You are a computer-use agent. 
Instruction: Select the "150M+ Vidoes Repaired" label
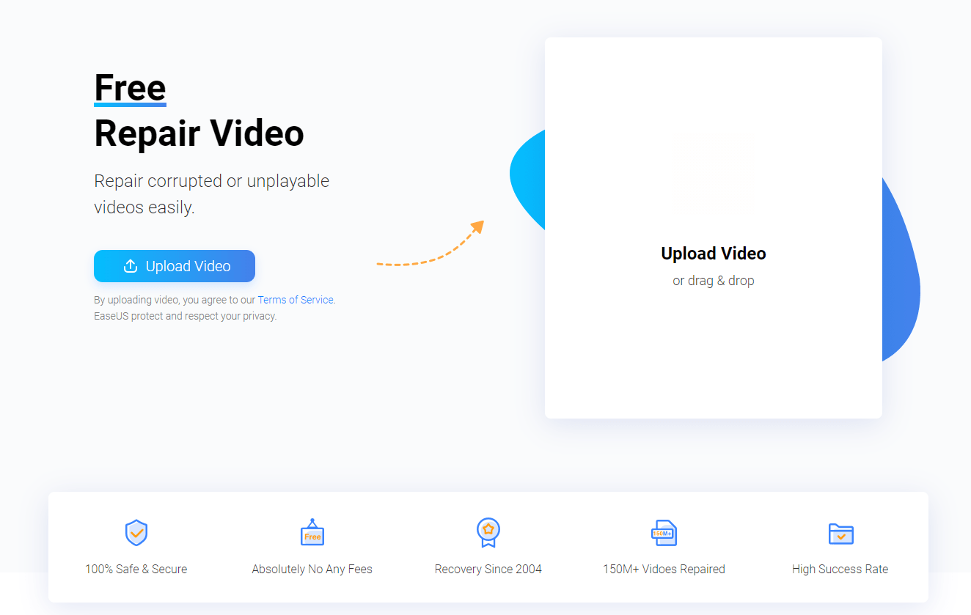pos(664,569)
